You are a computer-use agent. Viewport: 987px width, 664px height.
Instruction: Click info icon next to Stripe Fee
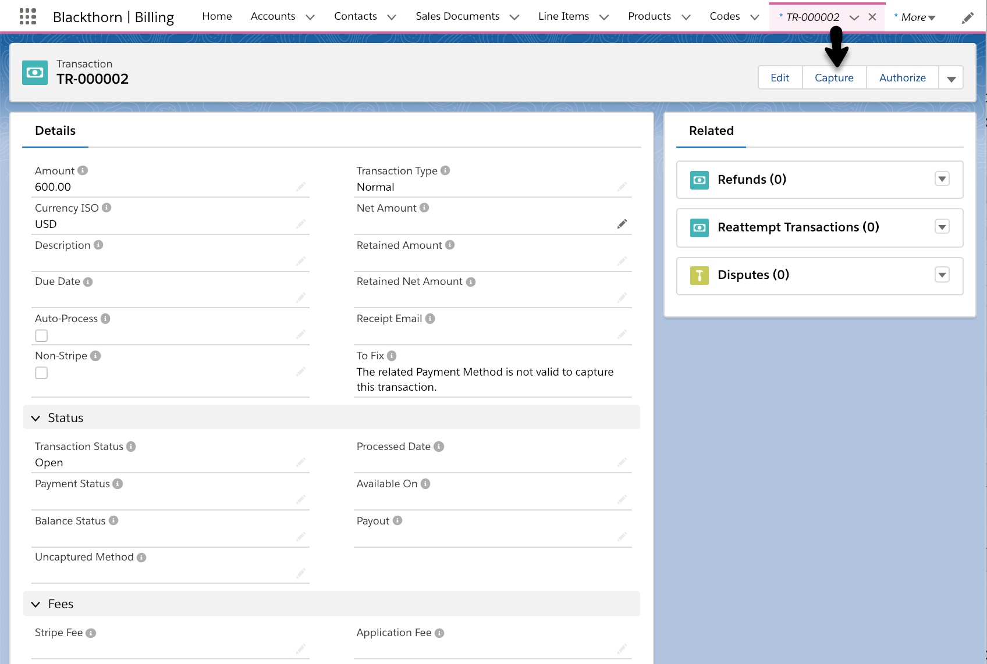point(91,633)
